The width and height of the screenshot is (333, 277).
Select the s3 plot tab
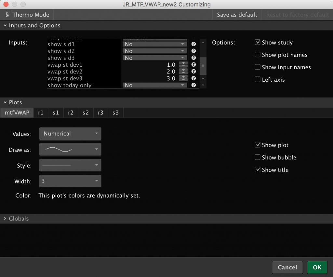coord(115,112)
